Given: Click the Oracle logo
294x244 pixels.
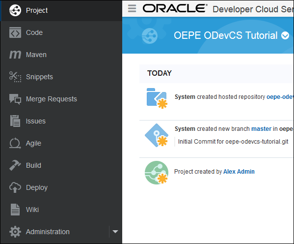Looking at the screenshot, I should click(175, 8).
